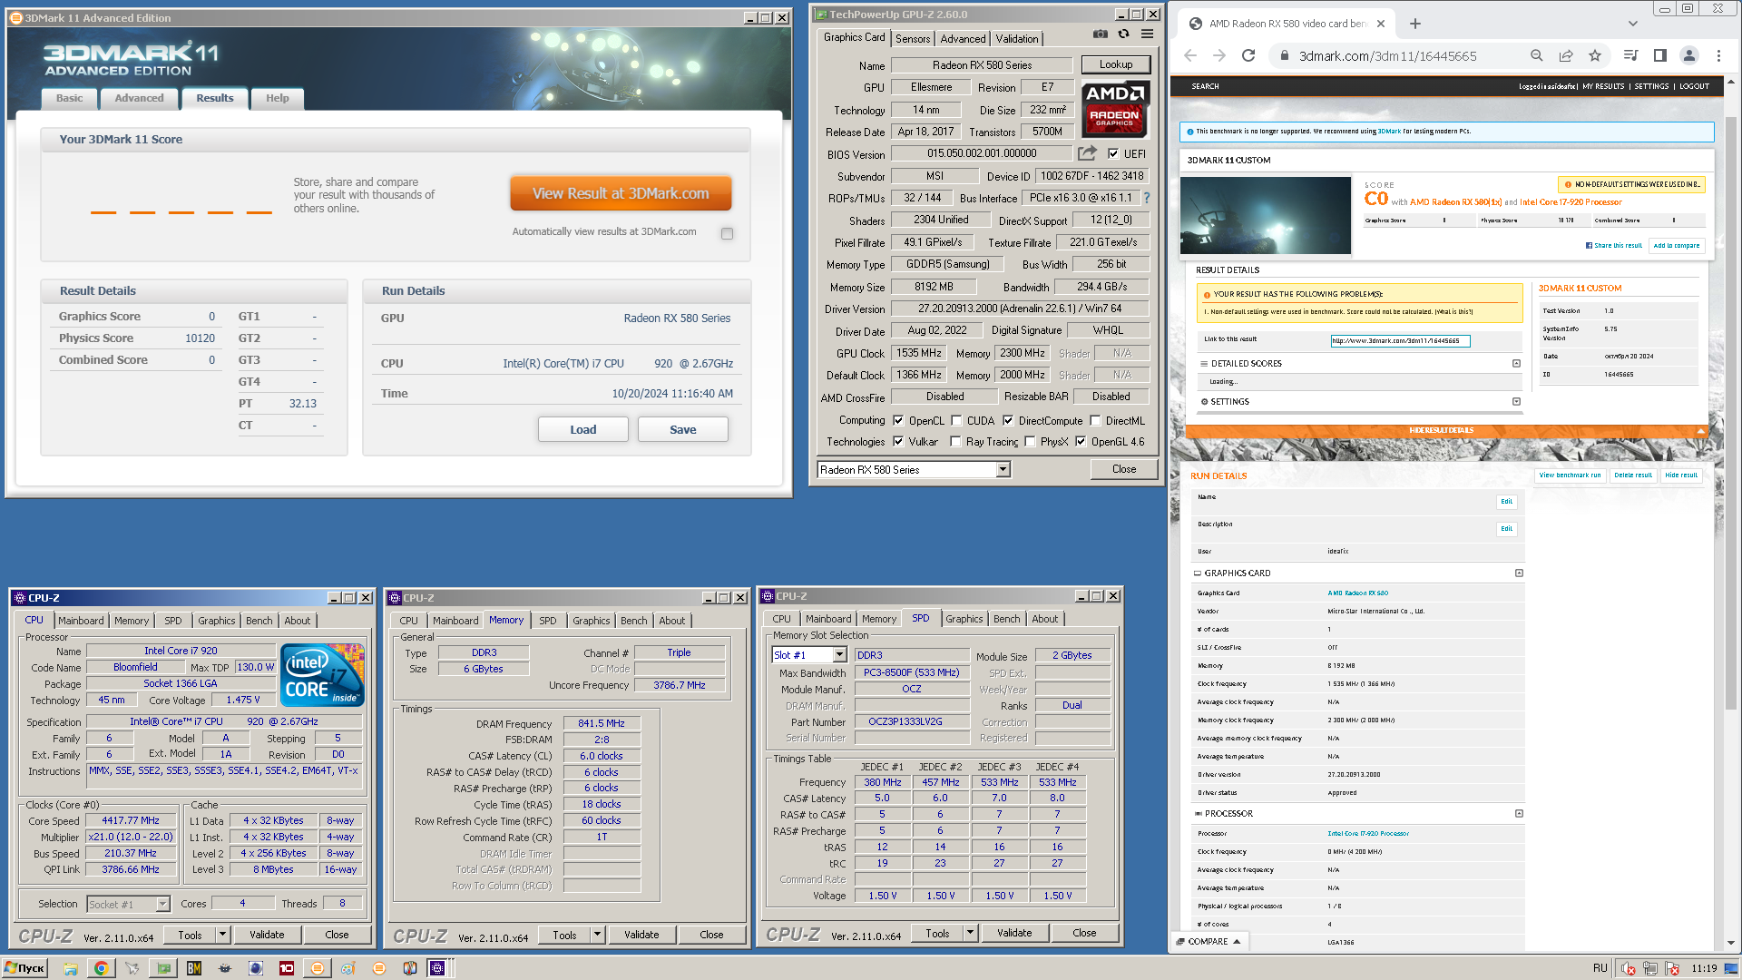
Task: Click the AMD Radeon Graphics logo in GPU-Z
Action: 1115,108
